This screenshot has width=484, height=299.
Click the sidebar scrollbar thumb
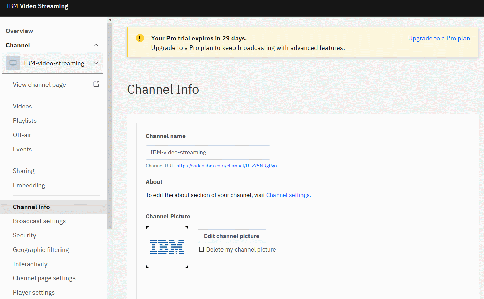coord(110,126)
